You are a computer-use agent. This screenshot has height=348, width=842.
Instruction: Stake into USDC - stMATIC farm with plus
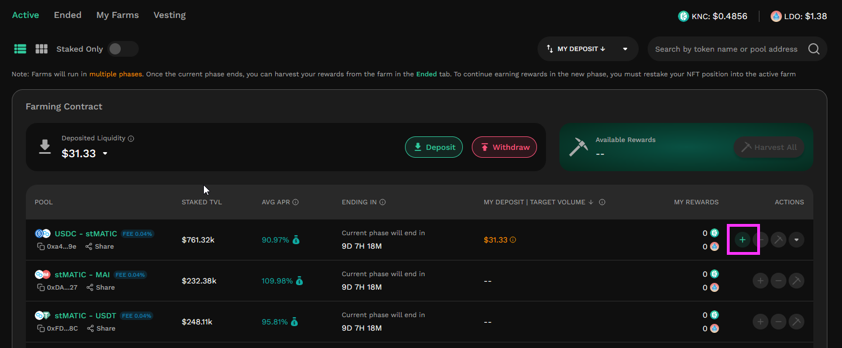742,240
